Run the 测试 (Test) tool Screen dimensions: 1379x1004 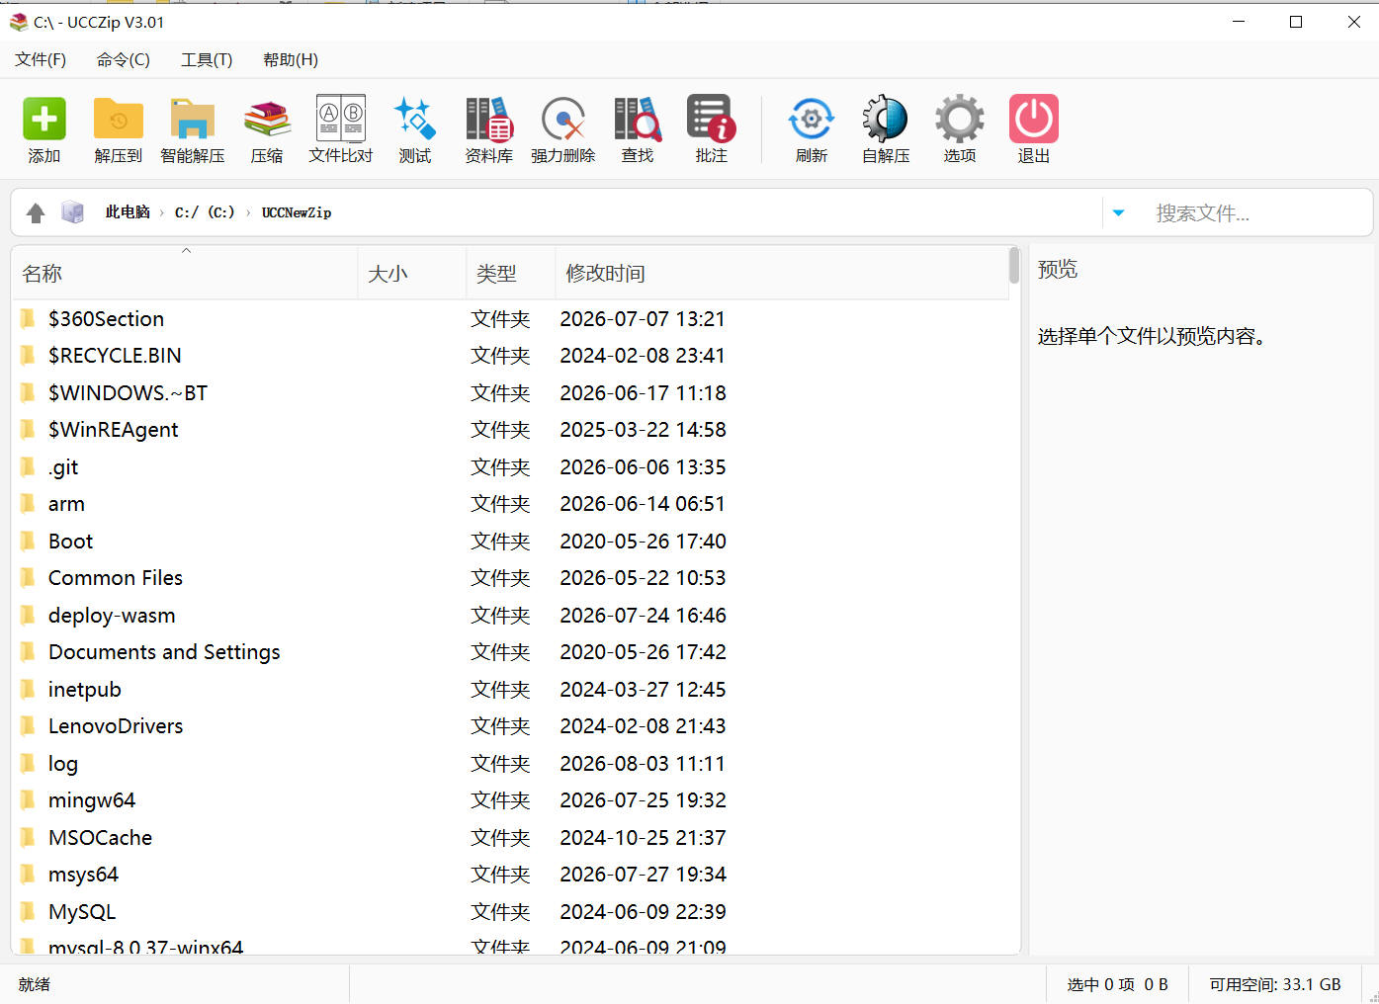click(415, 128)
